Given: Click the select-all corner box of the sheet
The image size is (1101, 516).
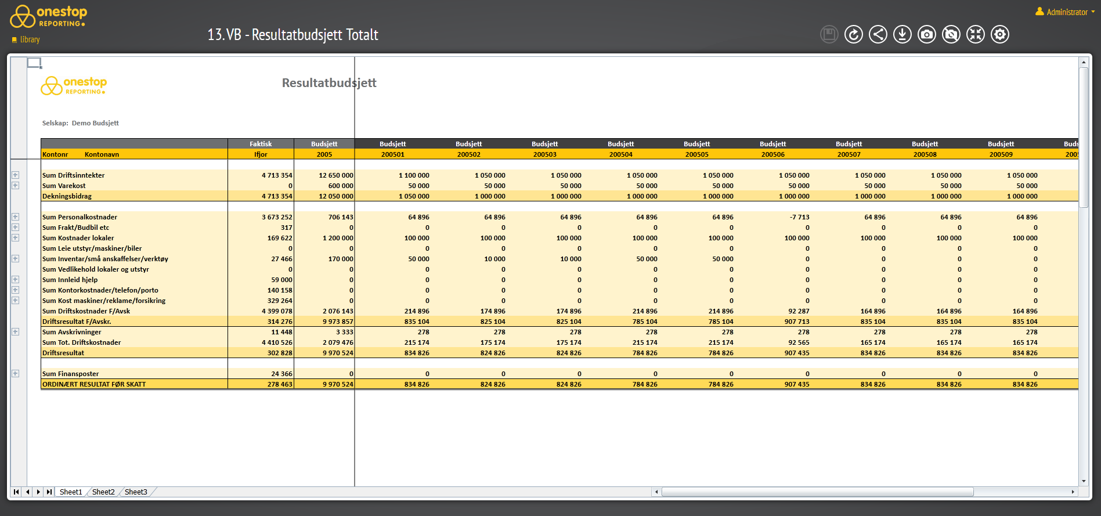Looking at the screenshot, I should click(x=34, y=63).
